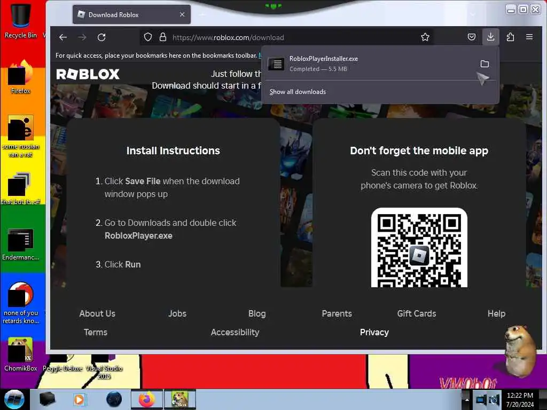The height and width of the screenshot is (410, 547).
Task: Select the Peggle Deluxe desktop icon
Action: [63, 363]
